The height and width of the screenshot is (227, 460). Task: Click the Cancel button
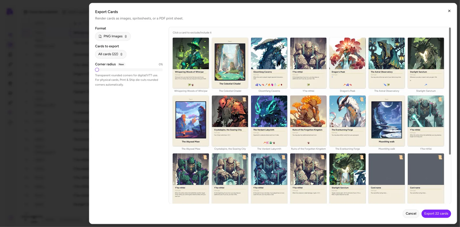(411, 214)
